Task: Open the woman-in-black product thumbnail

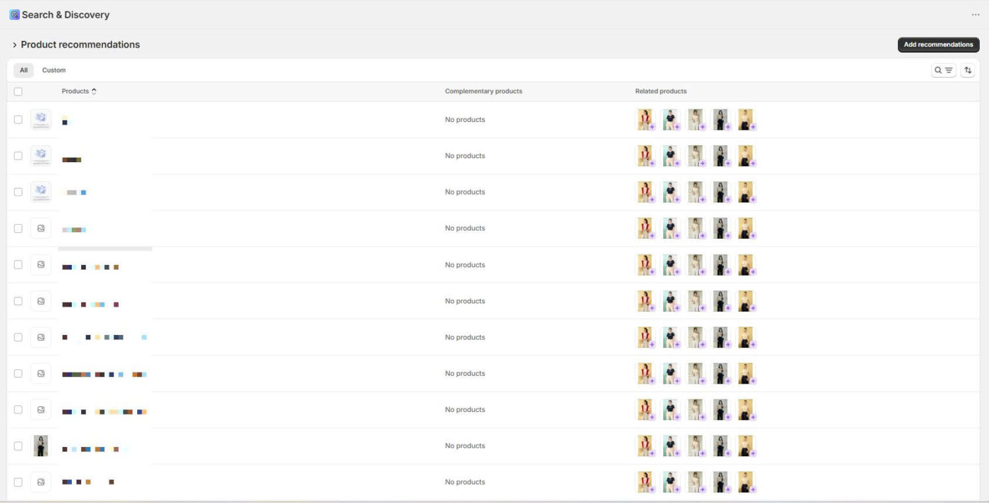Action: point(40,446)
